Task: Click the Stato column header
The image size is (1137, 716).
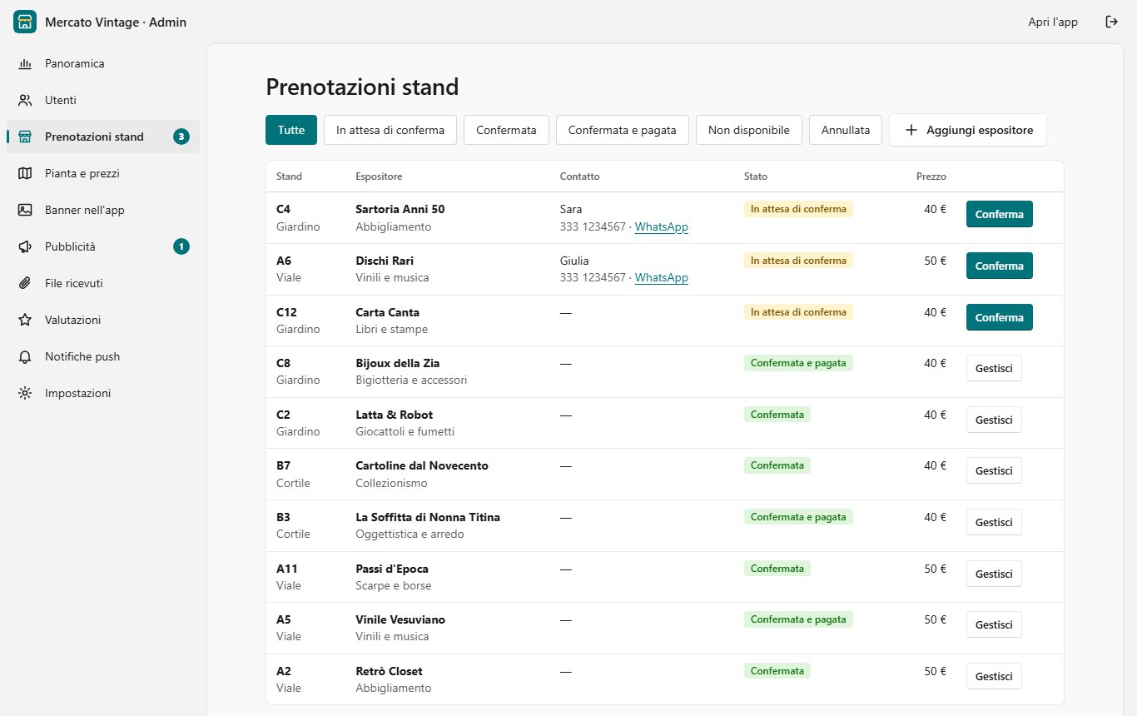Action: (756, 177)
